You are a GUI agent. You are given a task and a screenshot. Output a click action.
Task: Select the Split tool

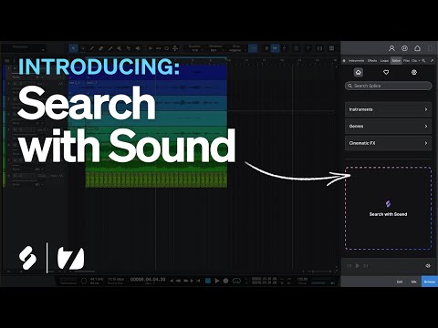coord(91,48)
